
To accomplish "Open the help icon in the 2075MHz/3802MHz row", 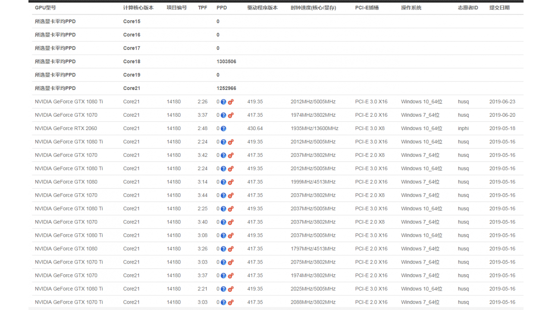I will pos(223,262).
